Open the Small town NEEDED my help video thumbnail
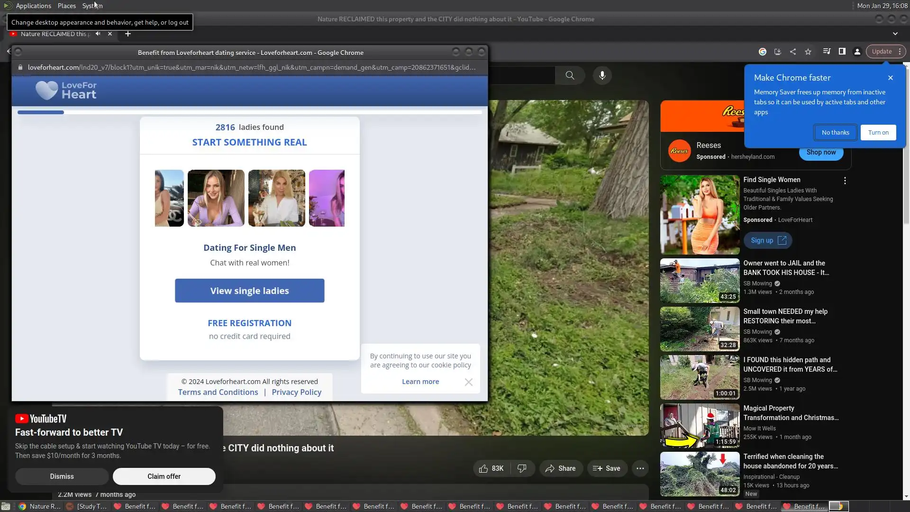This screenshot has width=910, height=512. click(700, 329)
